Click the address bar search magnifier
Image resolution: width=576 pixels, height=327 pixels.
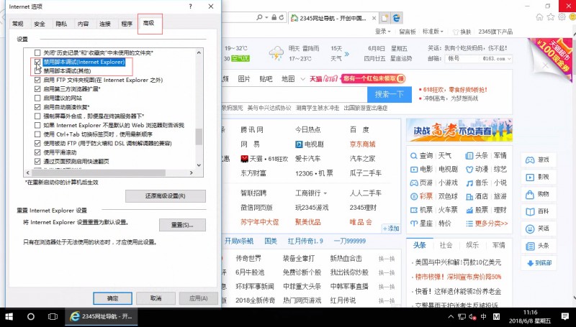coord(260,17)
